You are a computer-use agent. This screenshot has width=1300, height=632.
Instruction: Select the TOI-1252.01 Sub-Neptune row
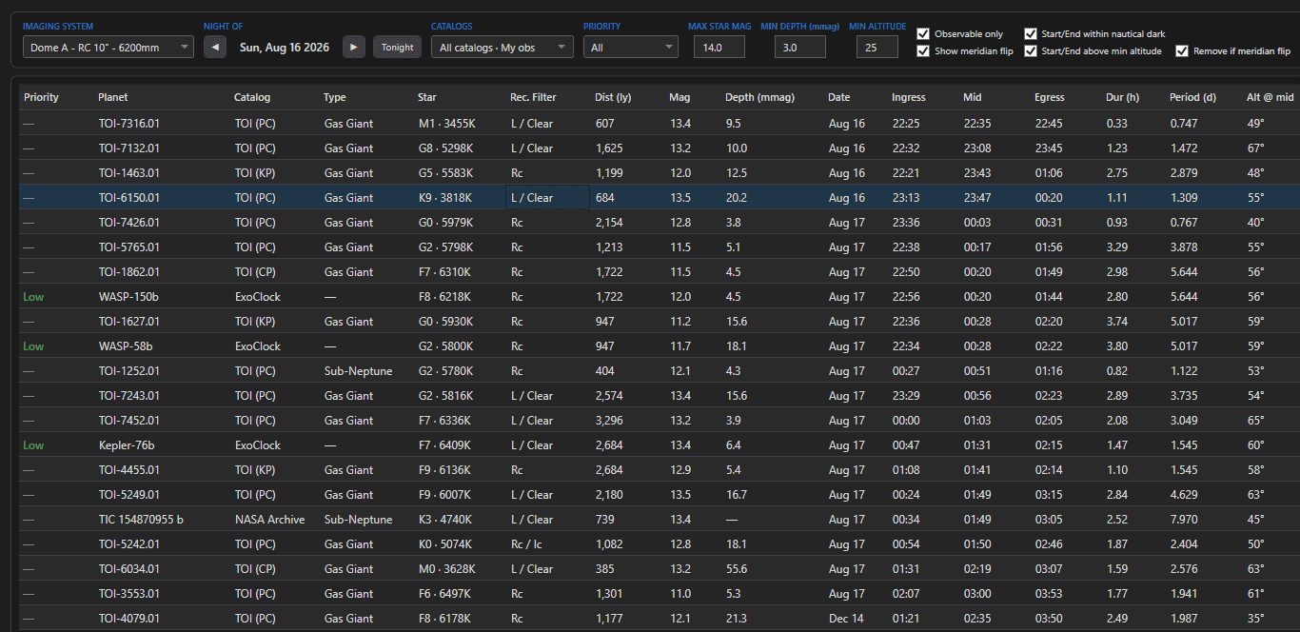[660, 371]
